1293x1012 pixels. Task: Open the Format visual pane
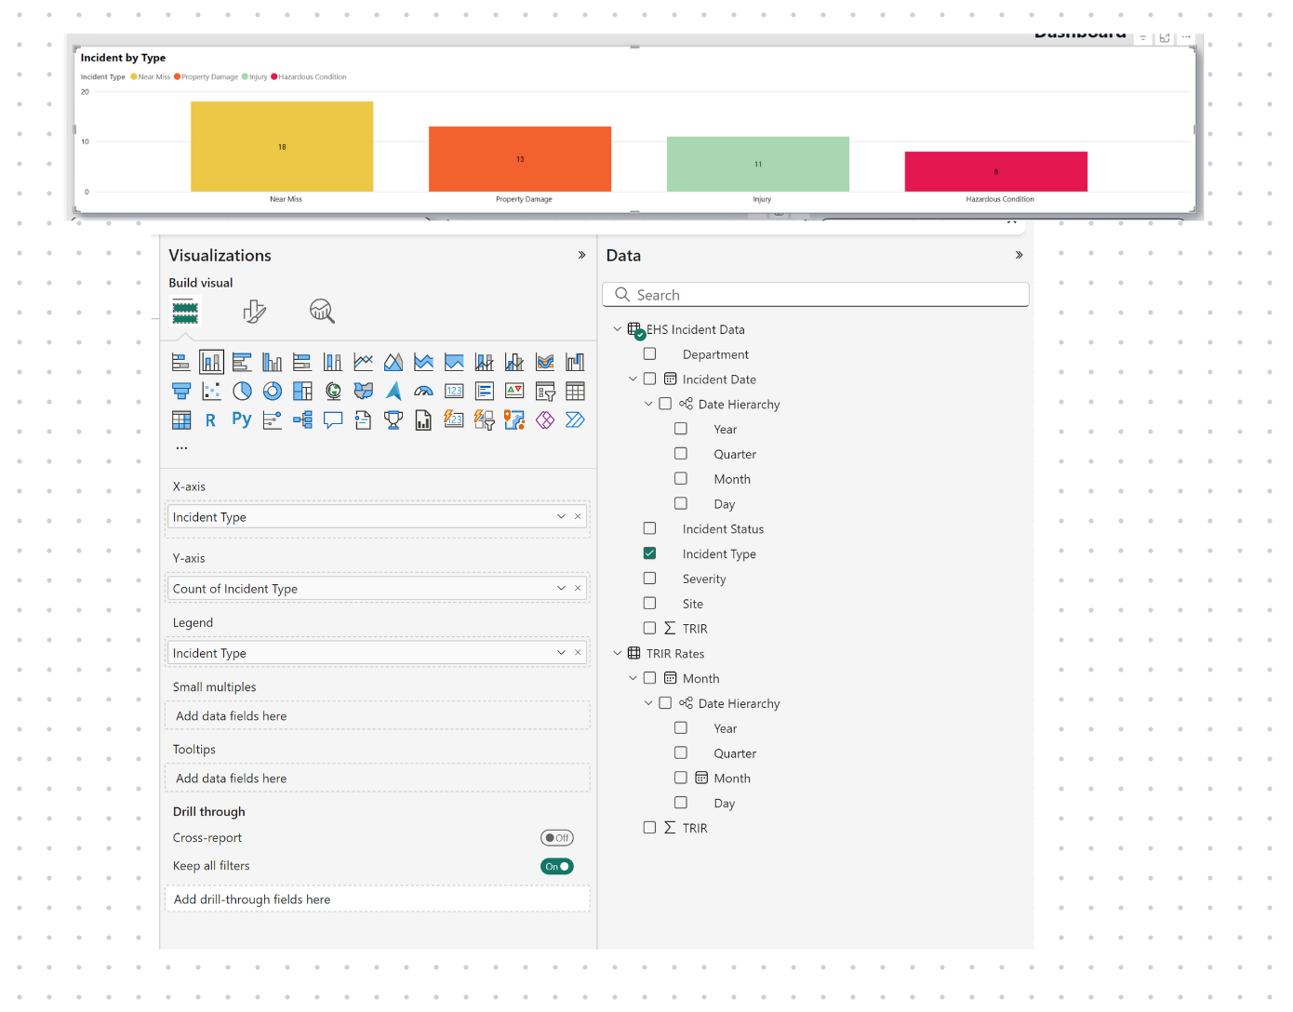coord(255,311)
